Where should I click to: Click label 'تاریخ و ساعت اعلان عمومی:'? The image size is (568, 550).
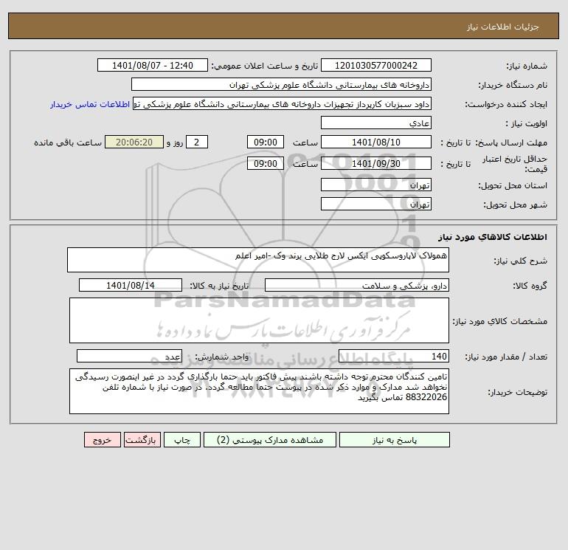point(265,66)
